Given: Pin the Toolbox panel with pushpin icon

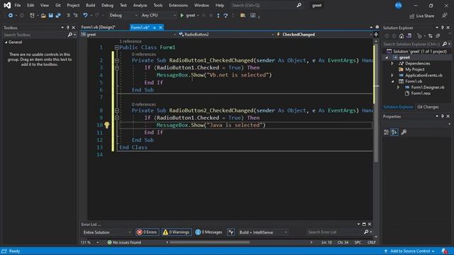Looking at the screenshot, I should pos(68,28).
